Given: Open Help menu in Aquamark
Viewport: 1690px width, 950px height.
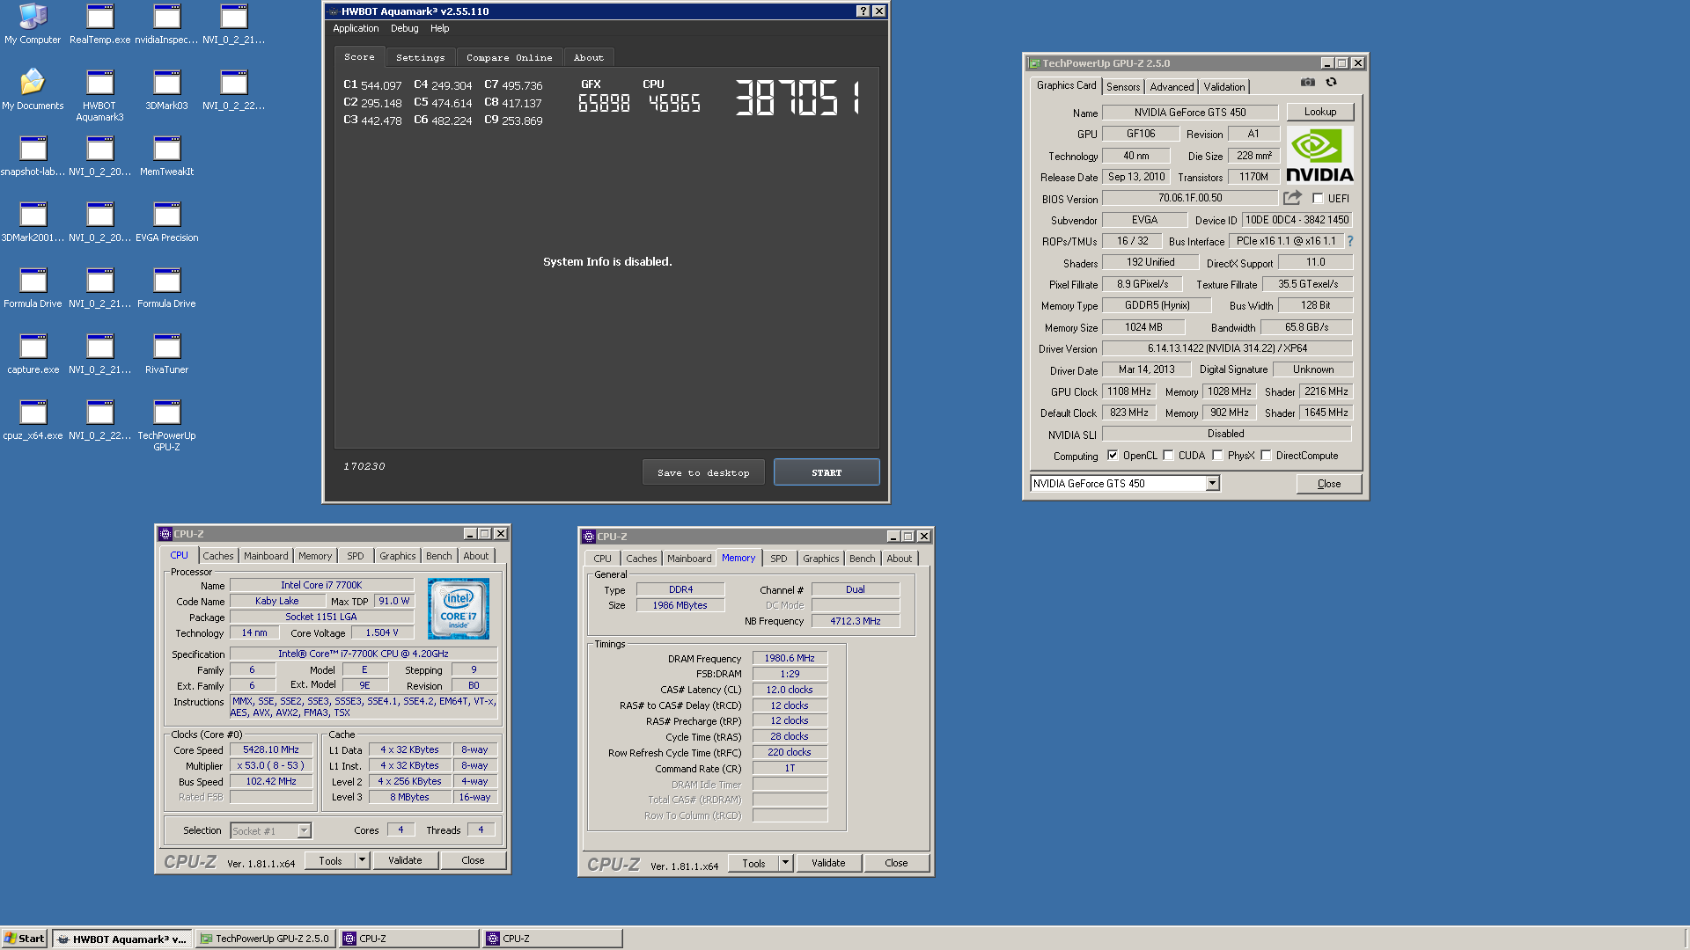Looking at the screenshot, I should pyautogui.click(x=439, y=28).
